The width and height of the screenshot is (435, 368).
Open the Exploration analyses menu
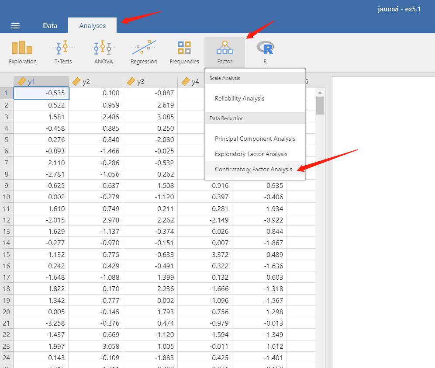click(x=22, y=52)
